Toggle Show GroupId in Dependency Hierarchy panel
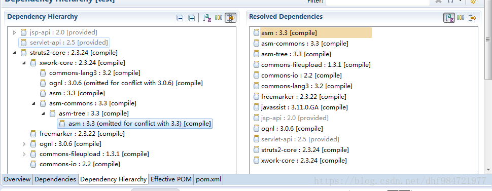Screen dimensions: 492x191 point(219,18)
